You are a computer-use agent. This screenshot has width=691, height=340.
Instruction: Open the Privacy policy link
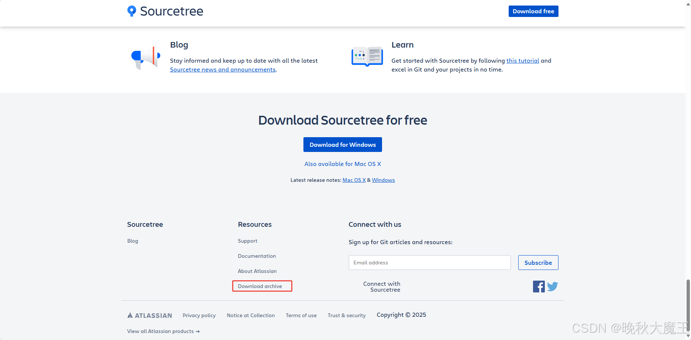click(199, 315)
